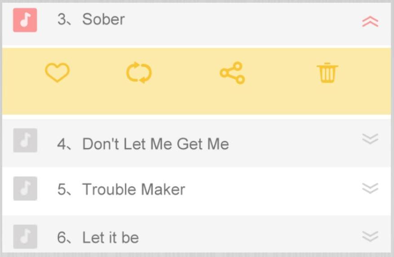Viewport: 394px width, 257px height.
Task: Collapse the Sober options with the up chevron
Action: pyautogui.click(x=370, y=21)
